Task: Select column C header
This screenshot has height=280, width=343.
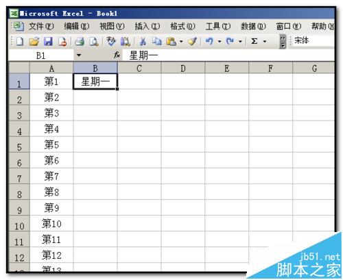Action: point(139,68)
